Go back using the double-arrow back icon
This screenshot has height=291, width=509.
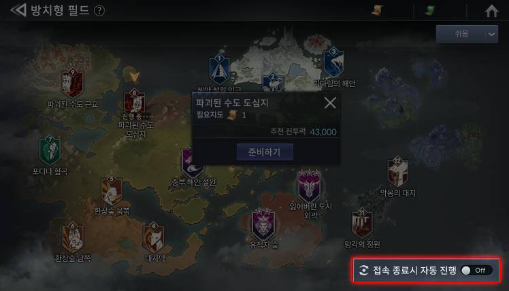[x=18, y=10]
